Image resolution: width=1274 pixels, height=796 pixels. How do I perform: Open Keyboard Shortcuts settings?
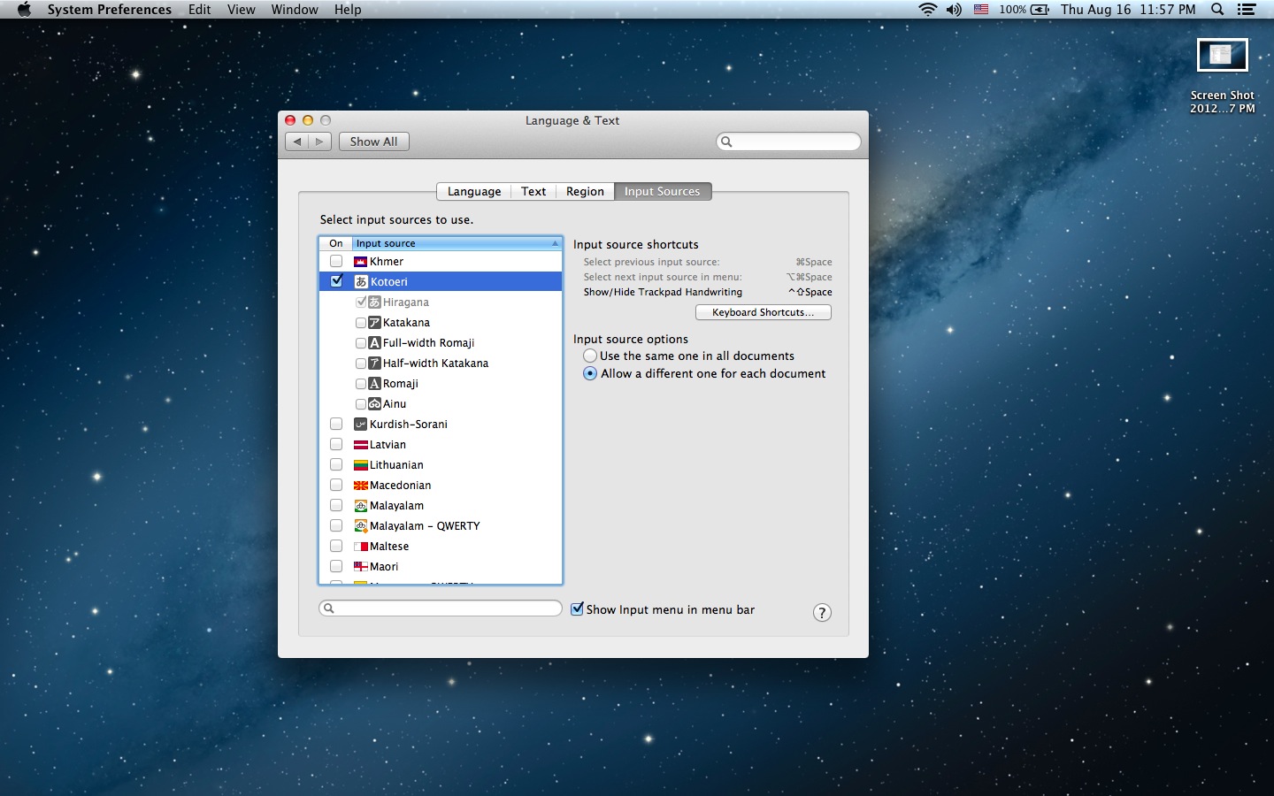764,312
